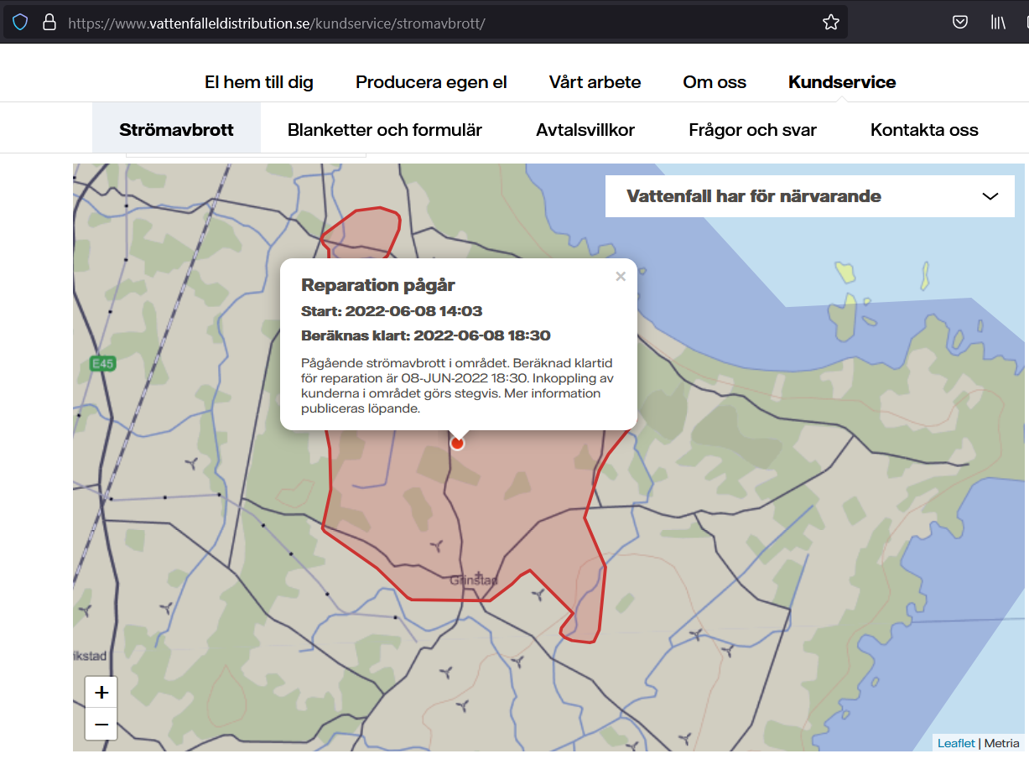Click the Beräknas klart: 2022-06-08 18:30 text

(426, 335)
